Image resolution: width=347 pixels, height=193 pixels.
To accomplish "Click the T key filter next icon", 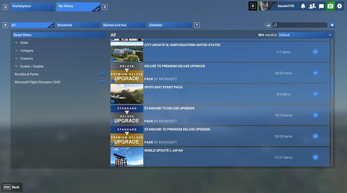I will 197,25.
